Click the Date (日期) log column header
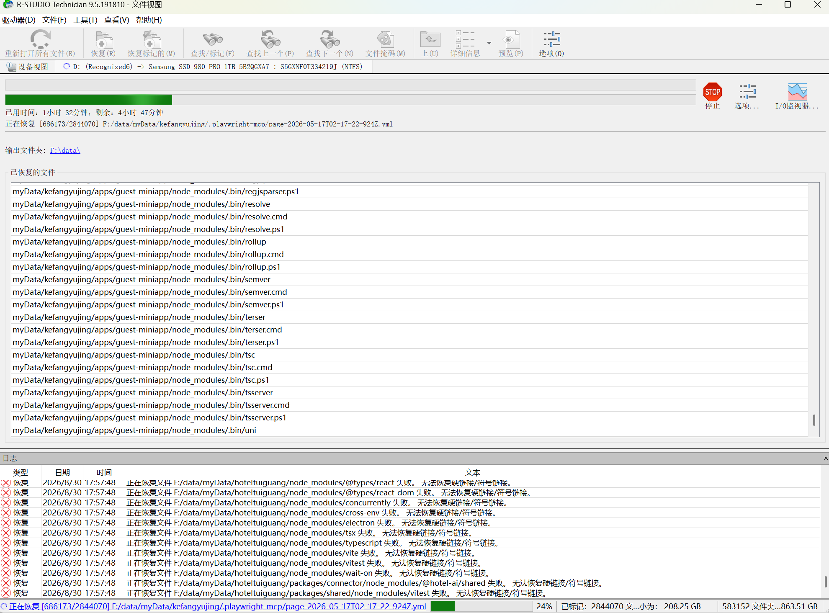 (62, 472)
